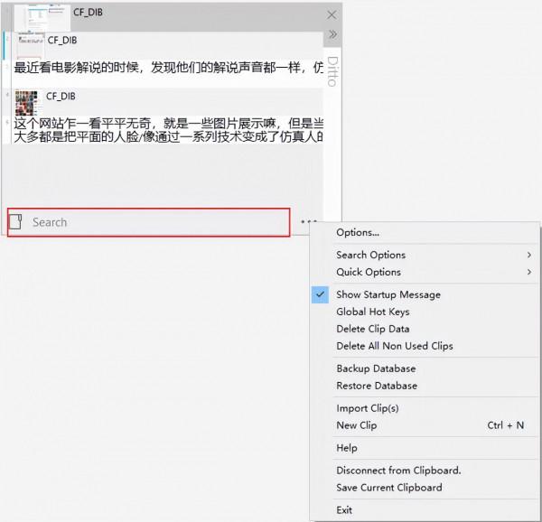The image size is (542, 522).
Task: Select Delete All Non Used Clips
Action: [425, 346]
